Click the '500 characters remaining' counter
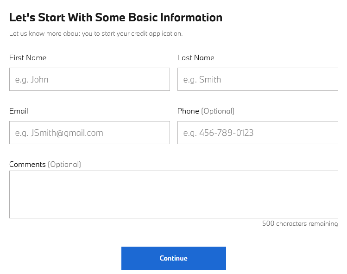Image resolution: width=347 pixels, height=274 pixels. click(x=300, y=223)
